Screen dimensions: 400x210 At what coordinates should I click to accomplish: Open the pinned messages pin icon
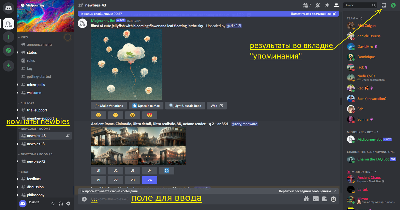[x=327, y=5]
